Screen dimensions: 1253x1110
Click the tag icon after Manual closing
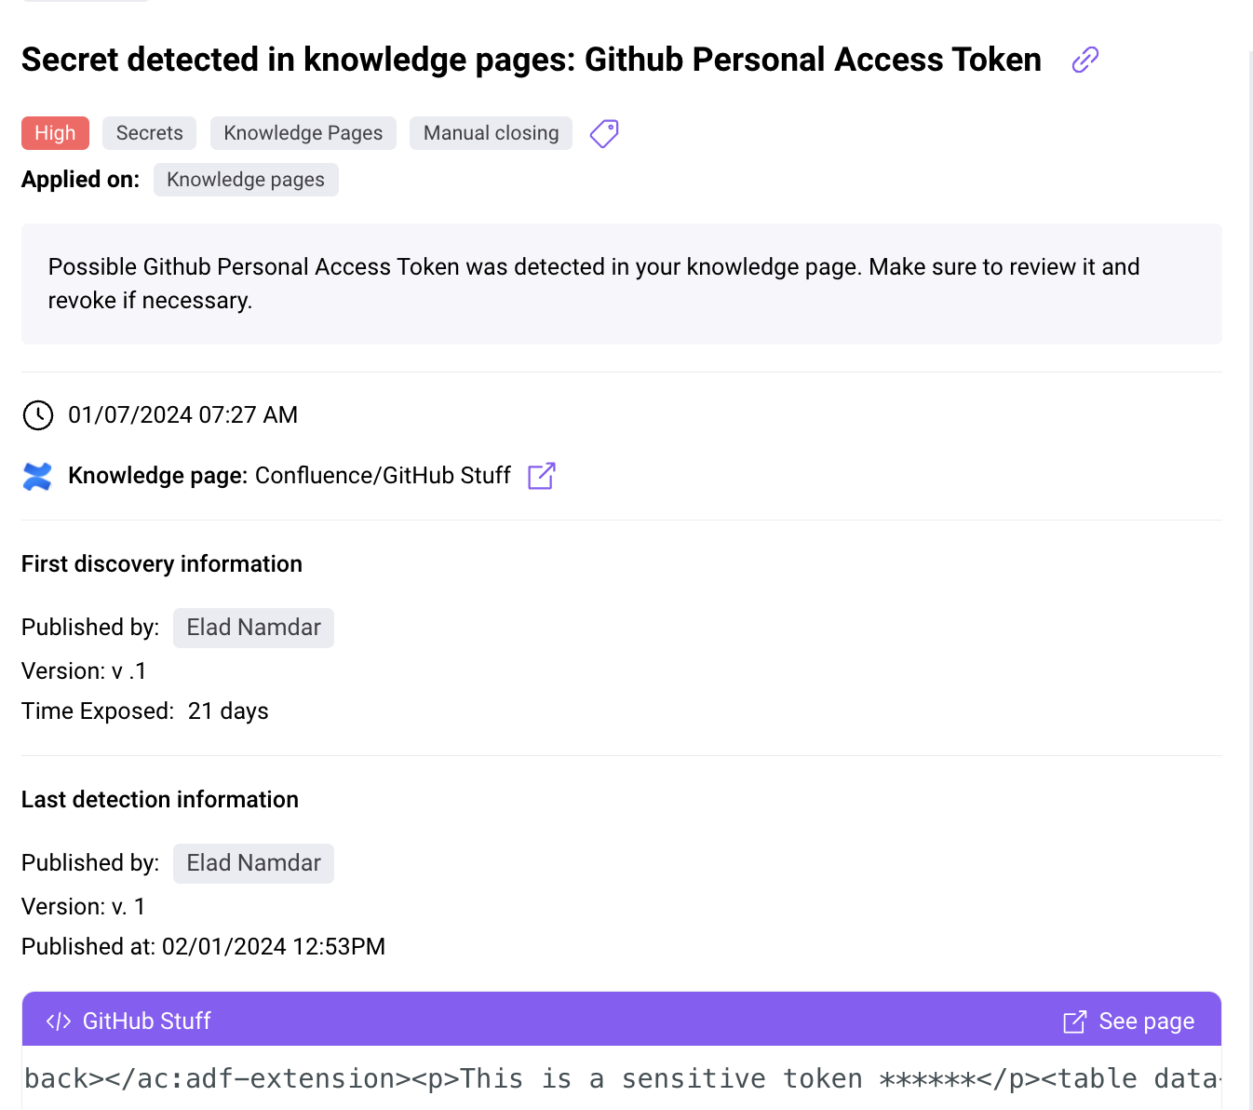pyautogui.click(x=604, y=133)
